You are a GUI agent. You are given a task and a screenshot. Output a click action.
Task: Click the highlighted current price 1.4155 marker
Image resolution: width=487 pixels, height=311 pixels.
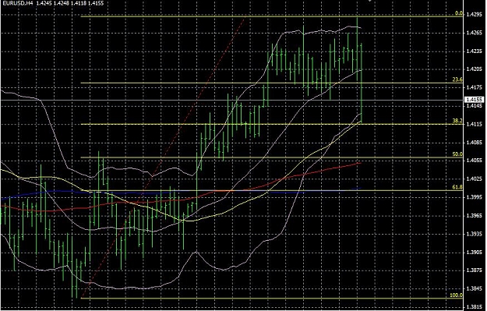point(474,100)
